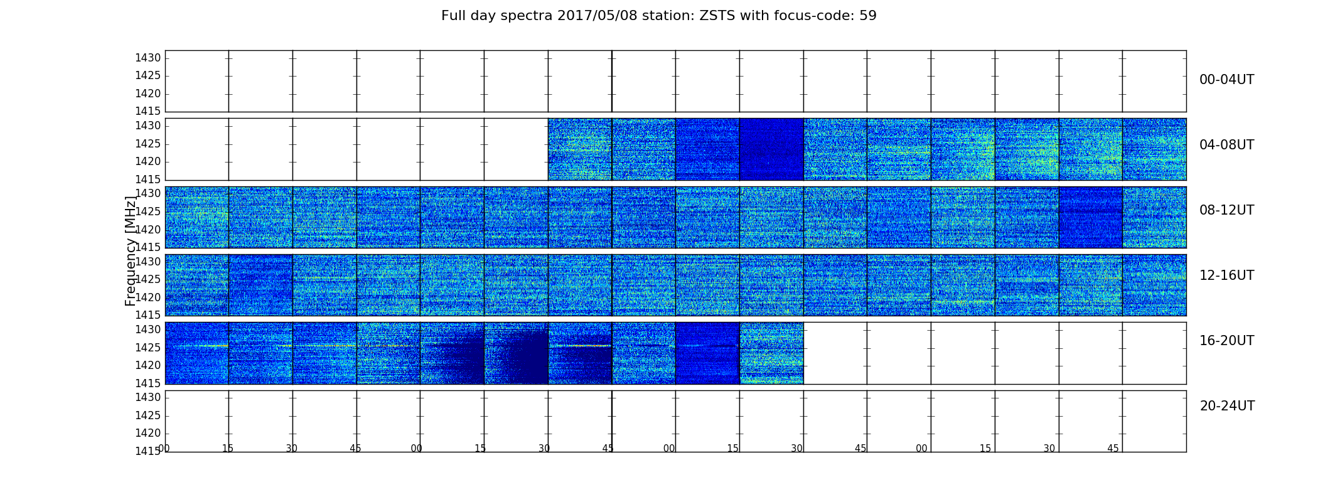Select the 1425 tick of the 04-08UT row
Image resolution: width=1318 pixels, height=502 pixels.
(148, 144)
